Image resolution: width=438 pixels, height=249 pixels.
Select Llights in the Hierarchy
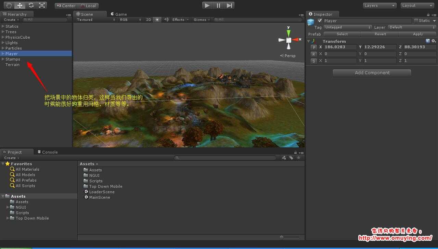click(x=12, y=43)
